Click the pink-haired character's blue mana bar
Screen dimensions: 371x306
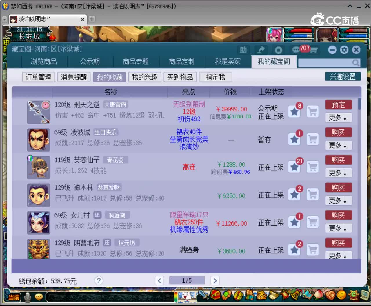tap(299, 36)
